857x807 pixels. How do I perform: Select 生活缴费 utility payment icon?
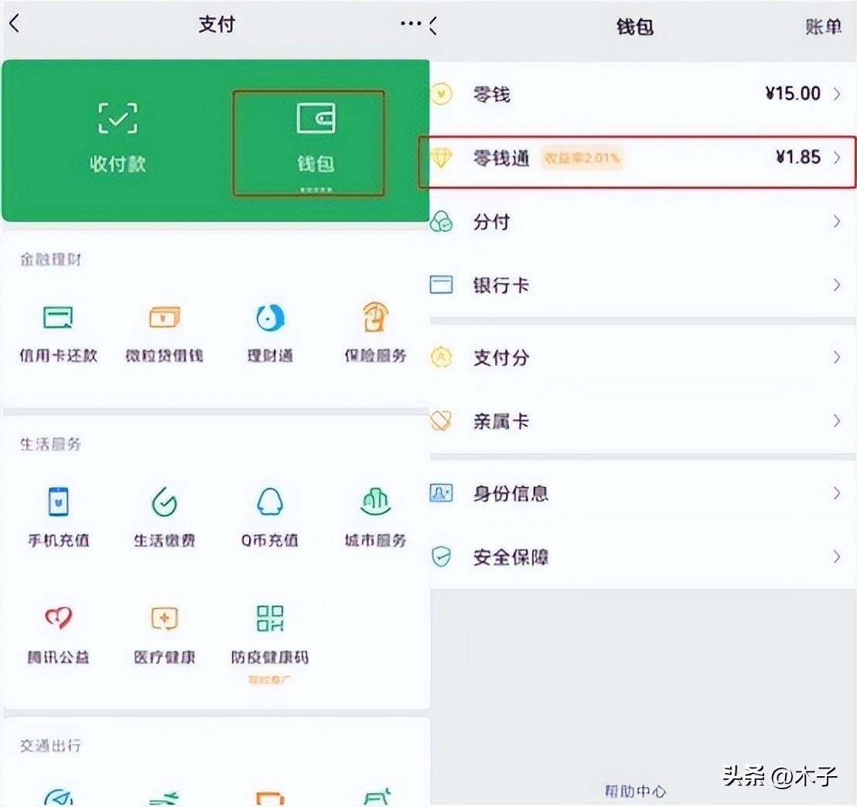pyautogui.click(x=164, y=502)
